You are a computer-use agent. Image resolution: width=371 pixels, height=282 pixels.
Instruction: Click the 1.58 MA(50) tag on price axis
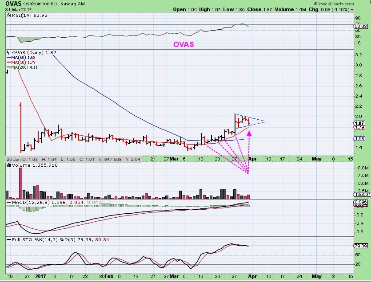tap(359, 138)
